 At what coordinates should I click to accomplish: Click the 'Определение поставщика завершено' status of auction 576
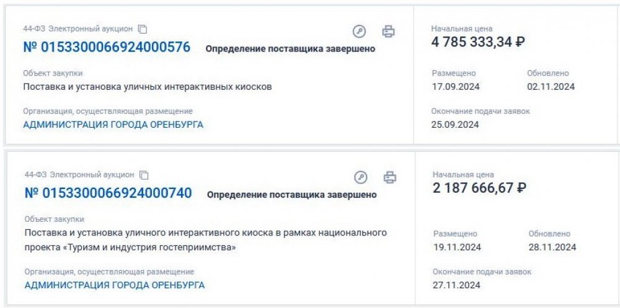pos(290,49)
